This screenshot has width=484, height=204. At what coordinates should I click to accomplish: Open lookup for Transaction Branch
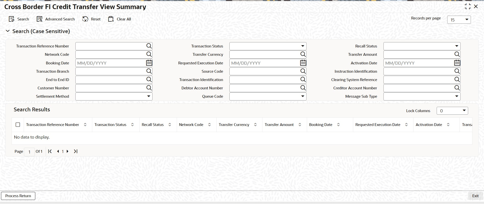point(149,71)
